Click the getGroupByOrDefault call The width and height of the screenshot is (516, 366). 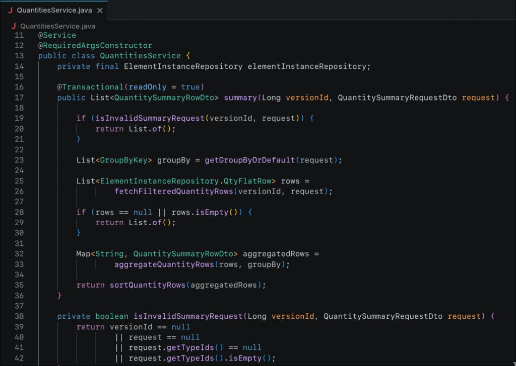pos(250,160)
